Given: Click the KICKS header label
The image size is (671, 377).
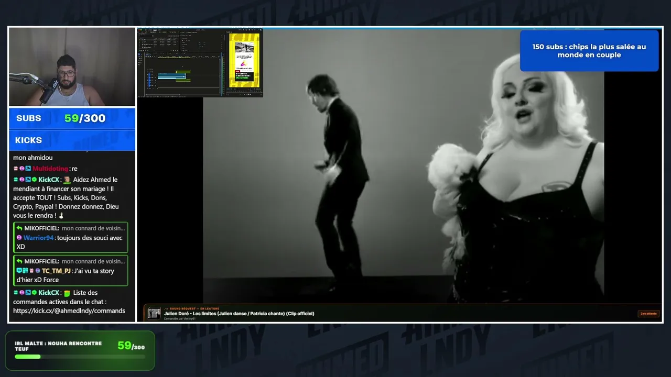Looking at the screenshot, I should point(29,140).
